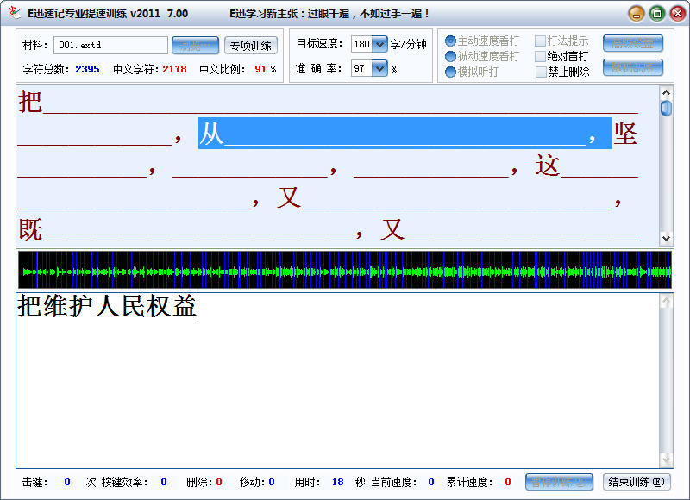Screen dimensions: 690x500
Task: Click the 专项训练 button
Action: (x=251, y=46)
